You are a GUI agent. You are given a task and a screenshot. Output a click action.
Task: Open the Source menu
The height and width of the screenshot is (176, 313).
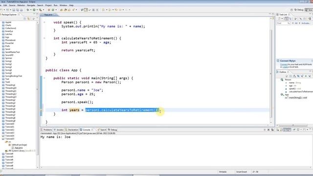point(12,5)
